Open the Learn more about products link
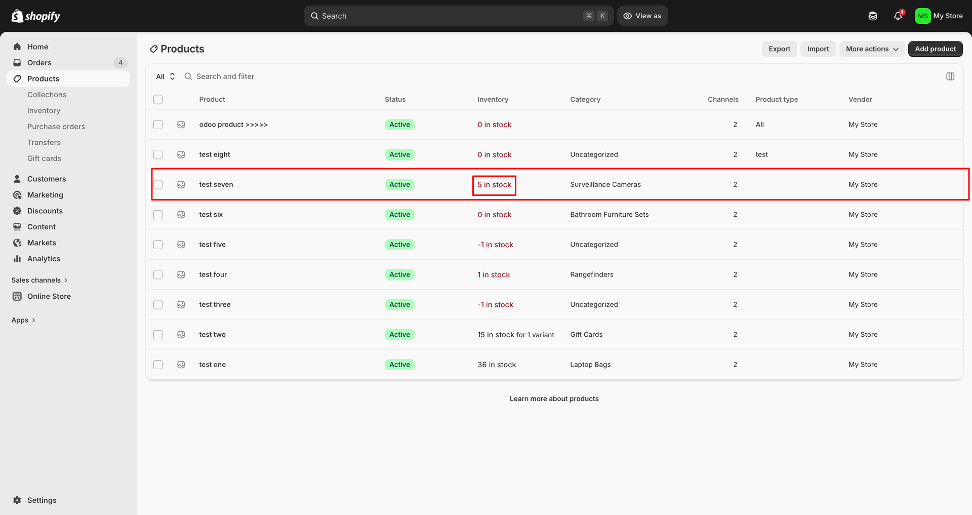The height and width of the screenshot is (515, 972). 554,399
